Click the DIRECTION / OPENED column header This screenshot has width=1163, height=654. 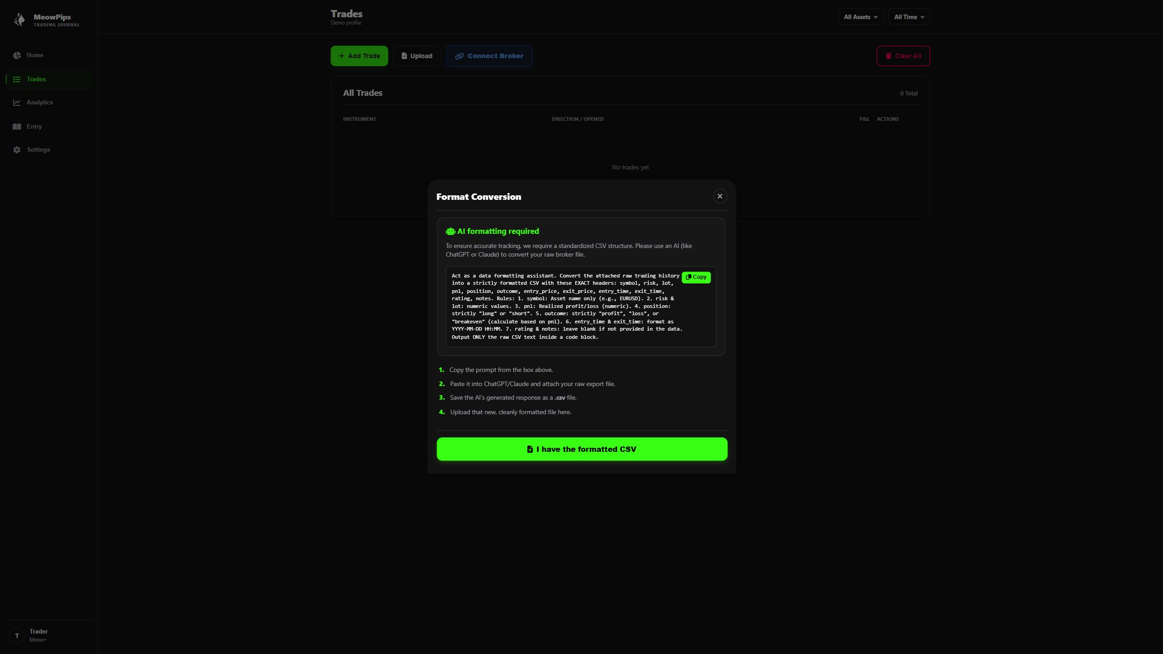[577, 119]
